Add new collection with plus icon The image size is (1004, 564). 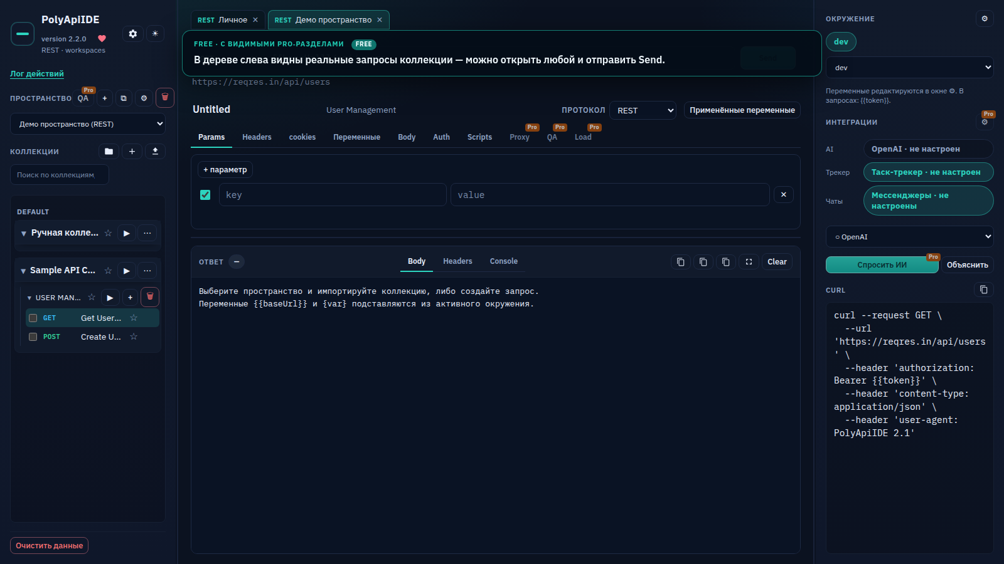(132, 151)
